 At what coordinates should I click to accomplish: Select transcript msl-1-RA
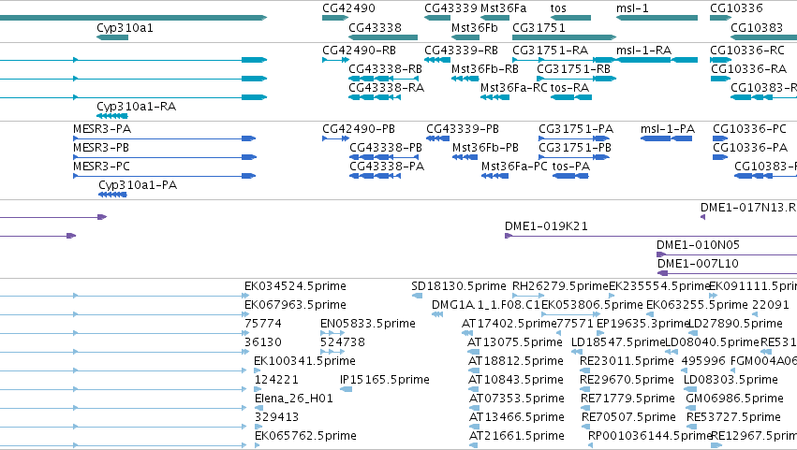(x=657, y=60)
